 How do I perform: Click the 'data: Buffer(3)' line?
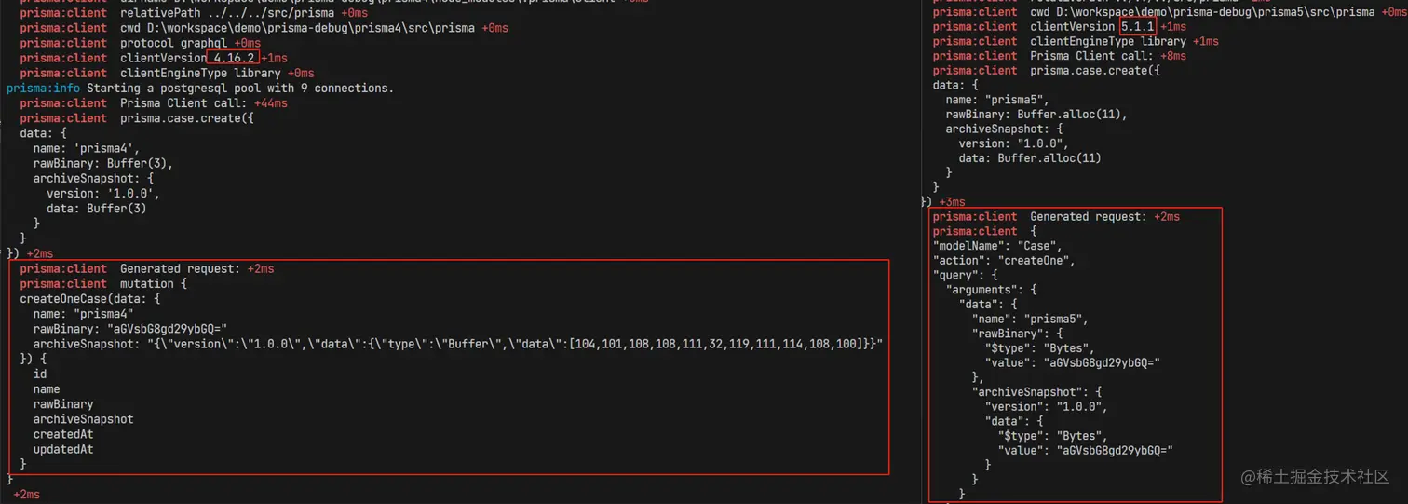coord(97,209)
